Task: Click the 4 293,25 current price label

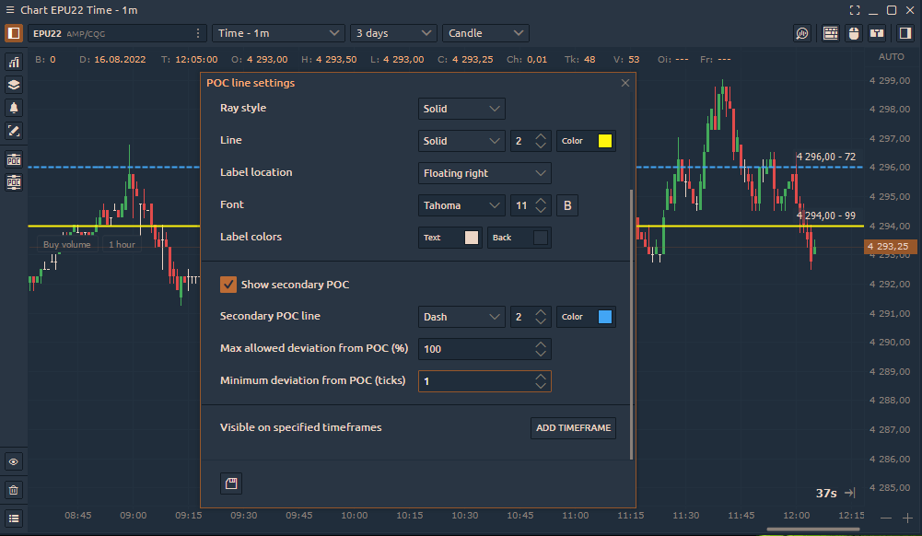Action: pos(890,247)
